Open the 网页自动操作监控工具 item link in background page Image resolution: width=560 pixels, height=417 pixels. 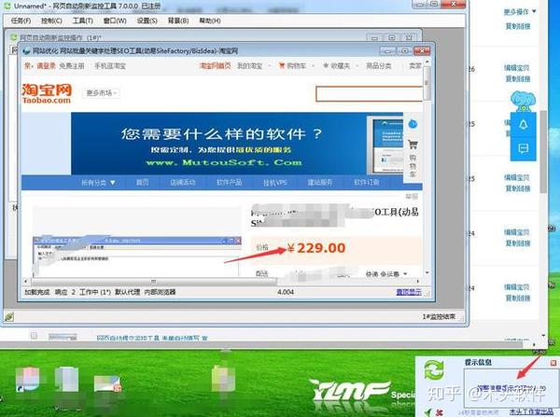(152, 338)
